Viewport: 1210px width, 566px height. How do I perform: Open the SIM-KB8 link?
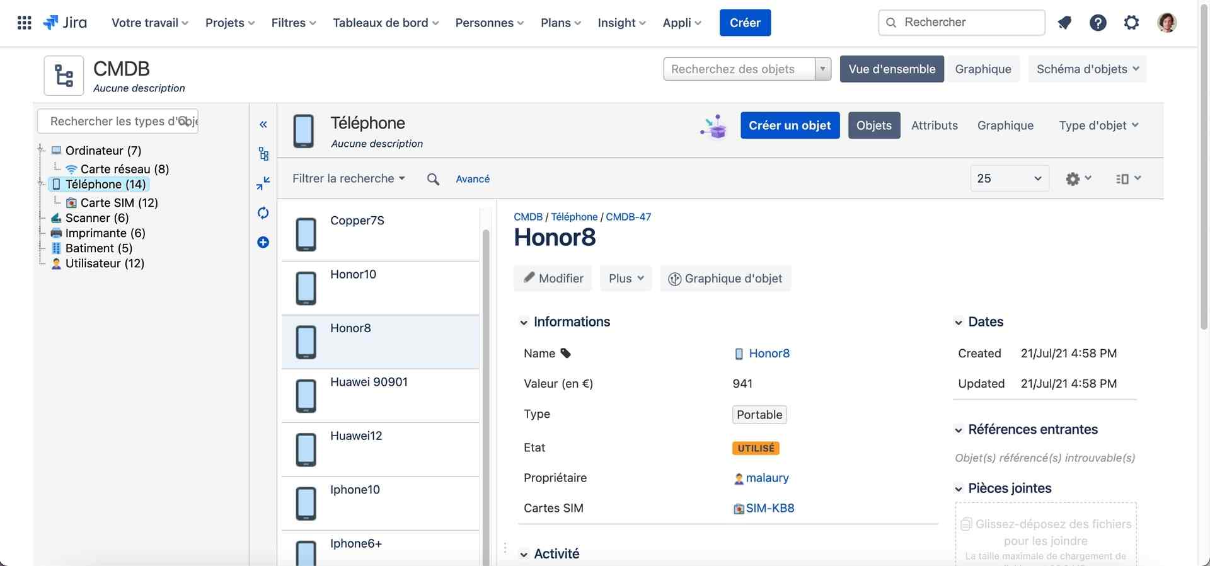pos(770,509)
